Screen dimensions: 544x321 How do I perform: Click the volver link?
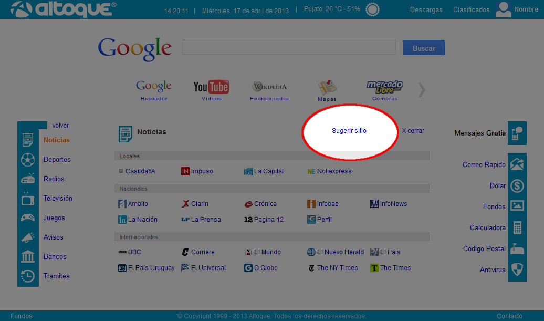click(x=60, y=125)
